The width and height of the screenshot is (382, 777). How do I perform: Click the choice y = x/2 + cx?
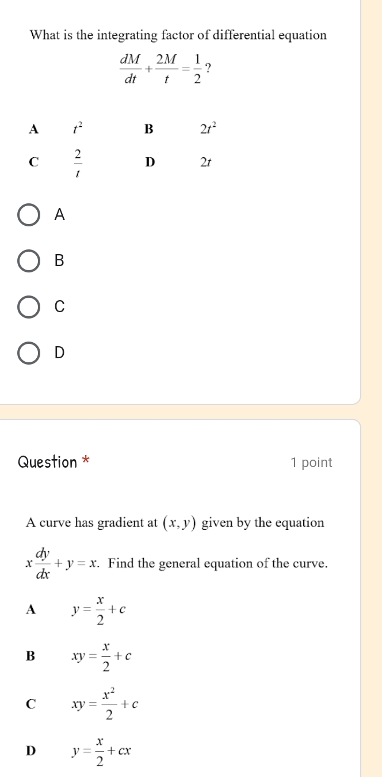coord(99,751)
